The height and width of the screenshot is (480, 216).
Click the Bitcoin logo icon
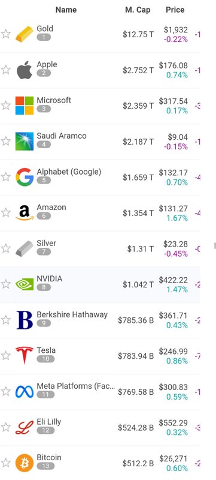(25, 463)
